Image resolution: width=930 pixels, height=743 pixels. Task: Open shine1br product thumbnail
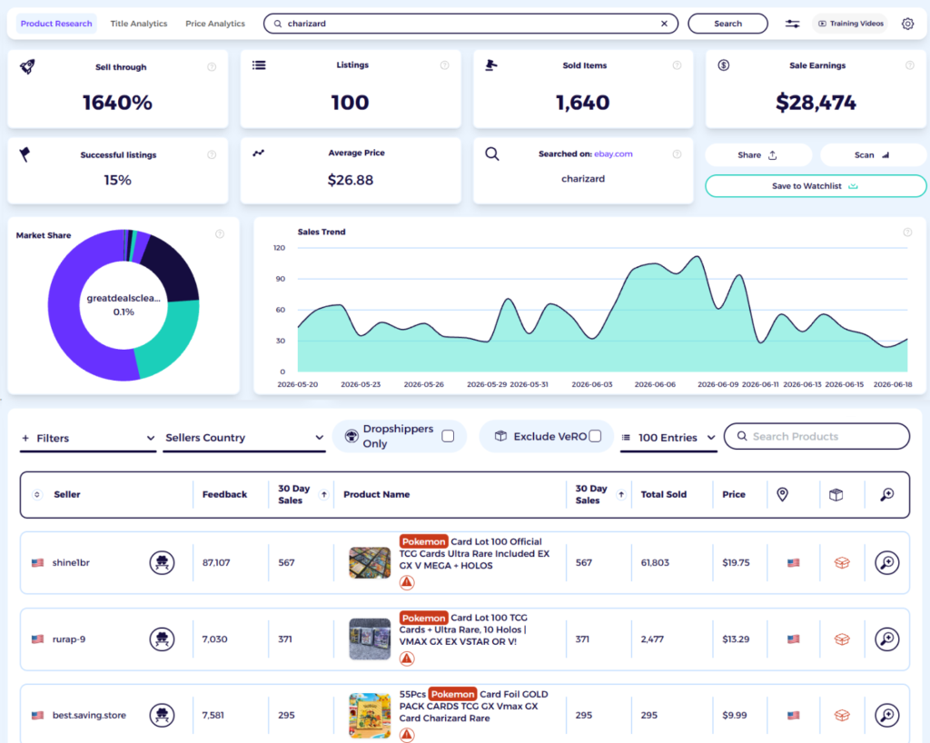pyautogui.click(x=371, y=563)
